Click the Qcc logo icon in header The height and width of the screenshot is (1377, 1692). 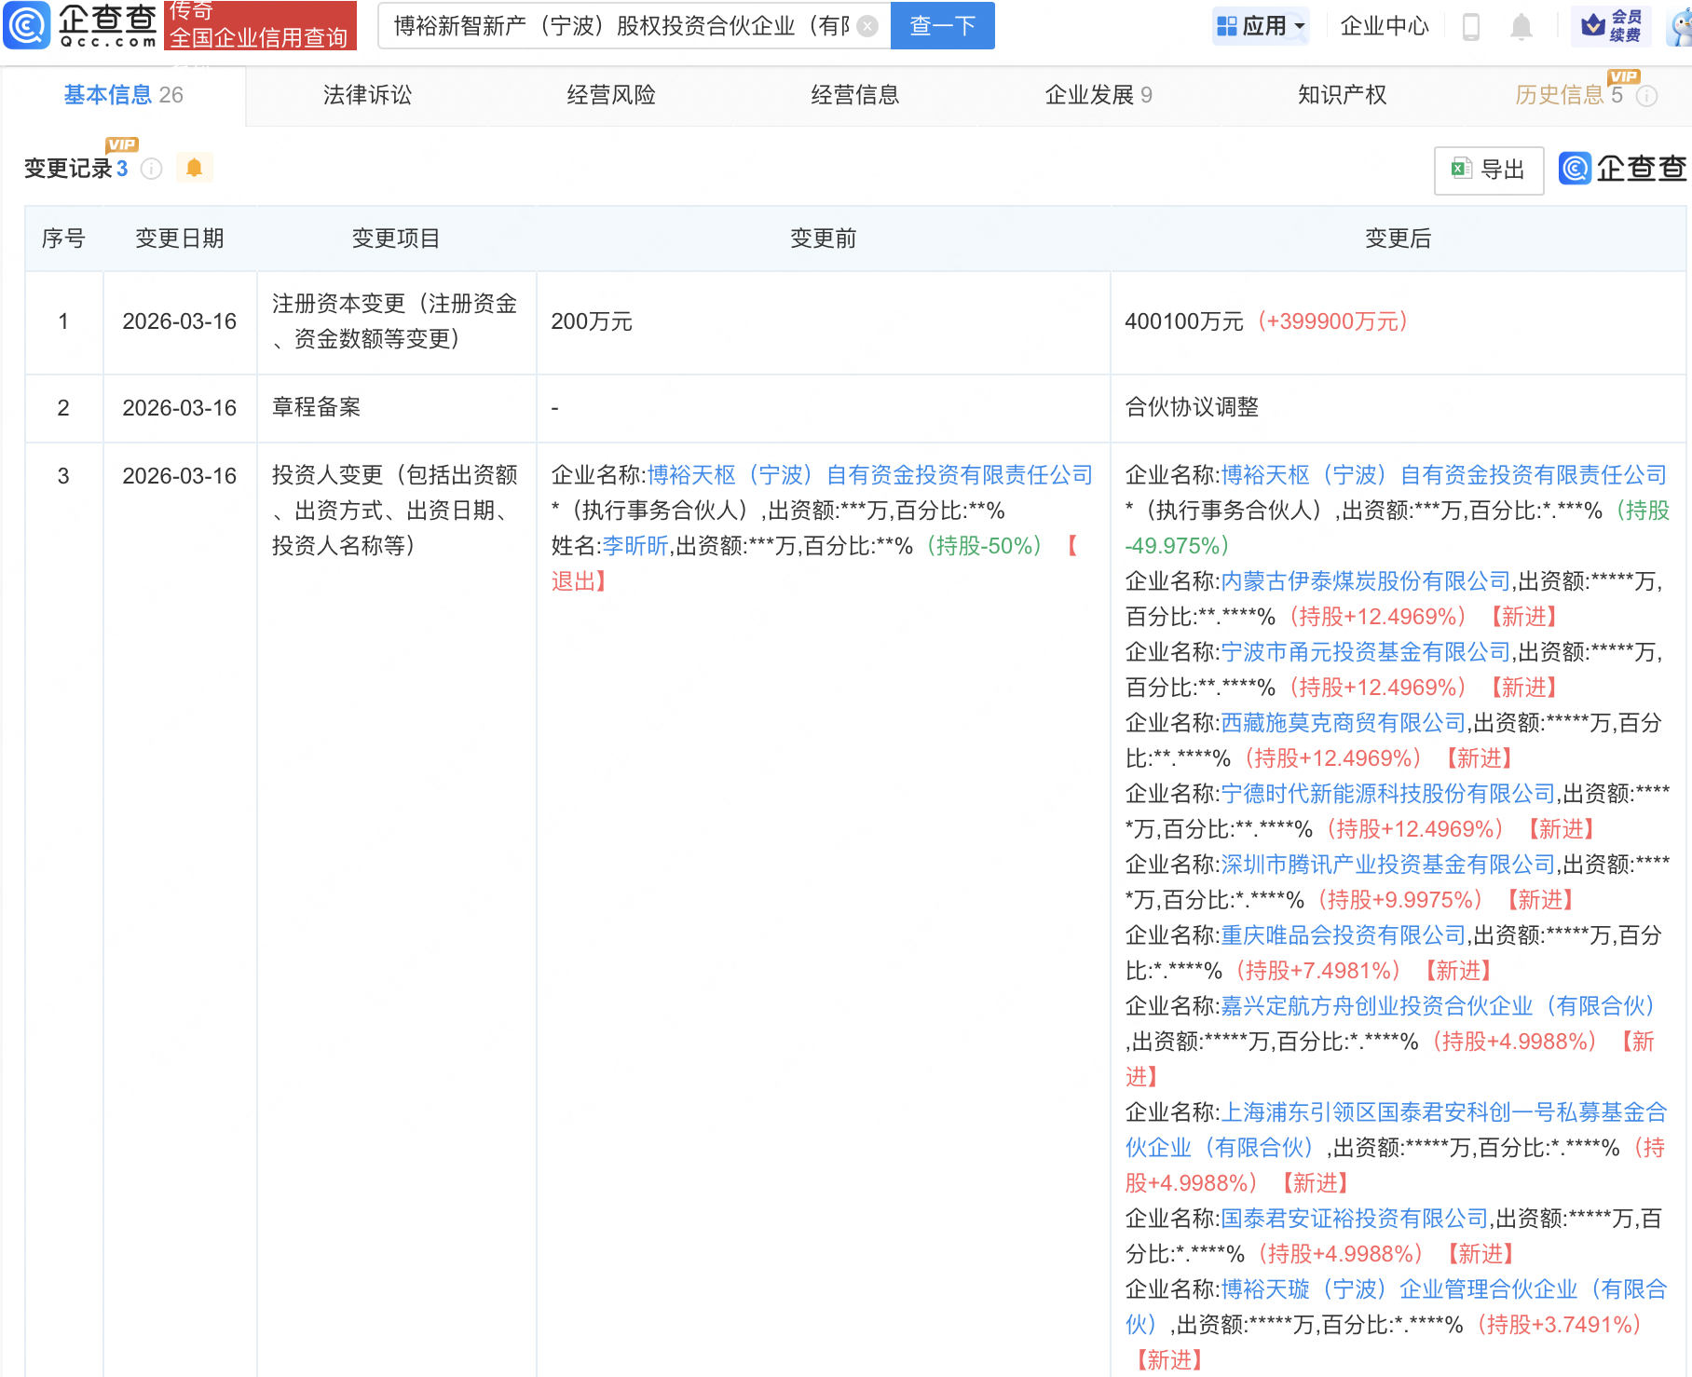pyautogui.click(x=27, y=25)
